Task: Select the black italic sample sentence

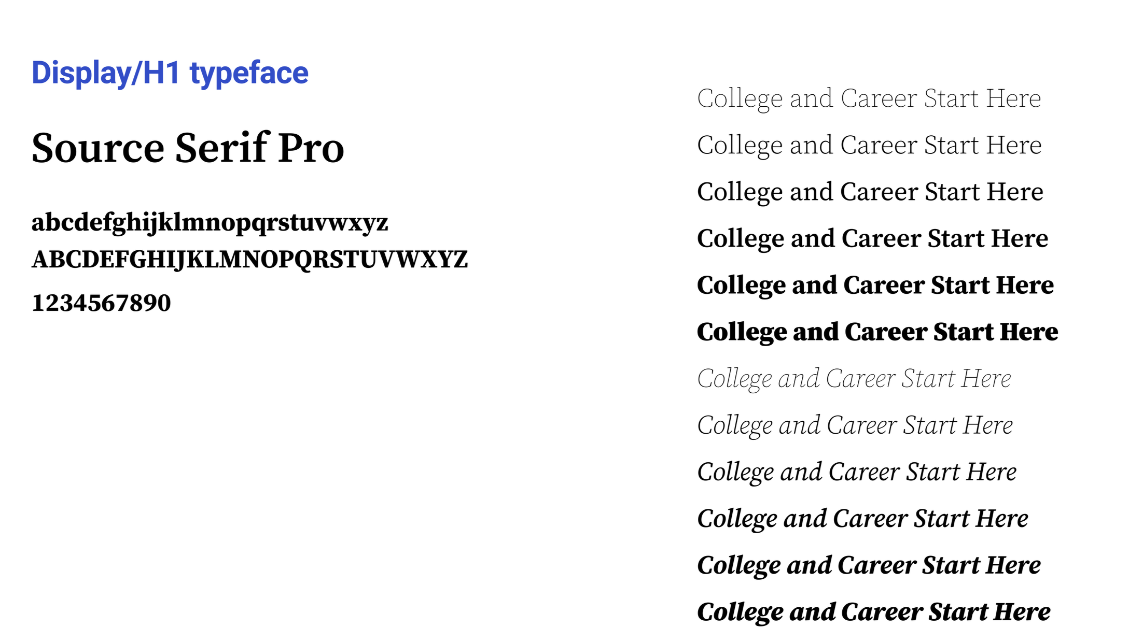Action: [x=874, y=612]
